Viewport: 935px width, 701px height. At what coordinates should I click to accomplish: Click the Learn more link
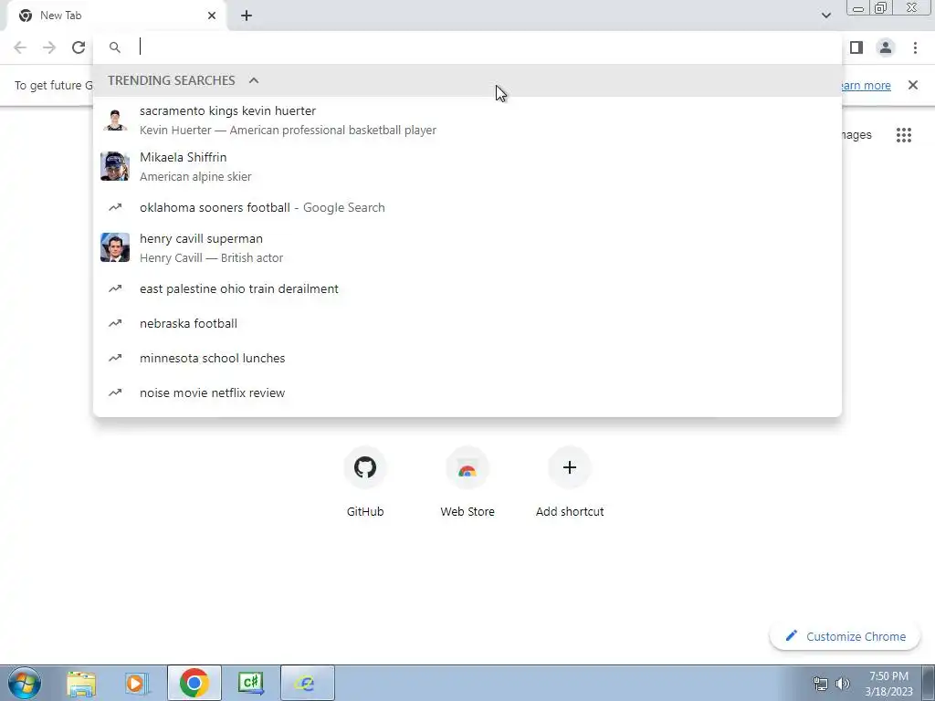pos(867,86)
